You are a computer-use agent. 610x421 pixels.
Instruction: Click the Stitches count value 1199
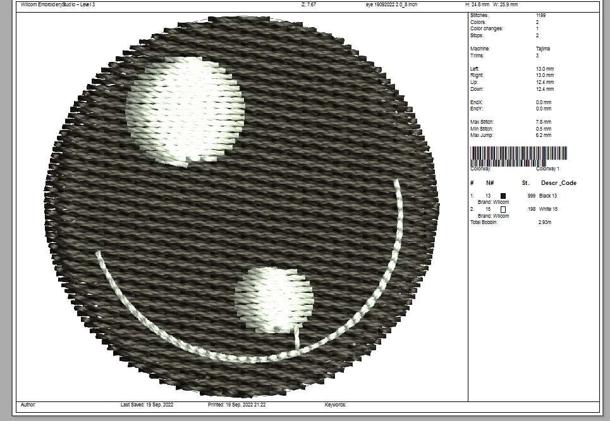540,15
